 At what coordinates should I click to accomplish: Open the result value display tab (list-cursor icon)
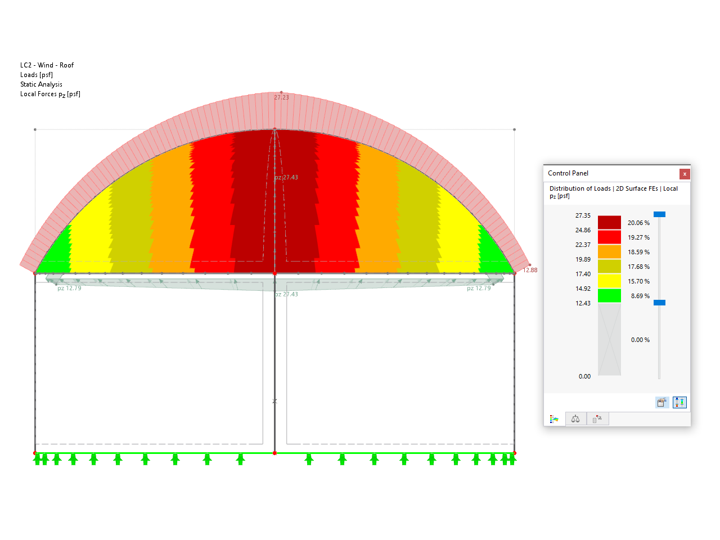597,418
